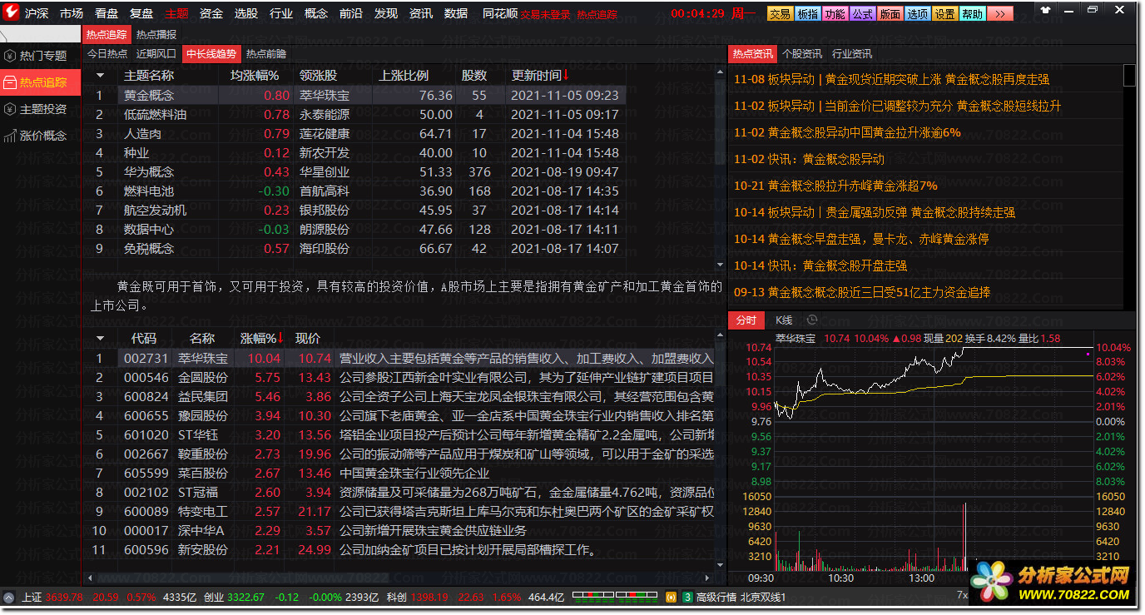Open the 数据 menu

(x=455, y=13)
